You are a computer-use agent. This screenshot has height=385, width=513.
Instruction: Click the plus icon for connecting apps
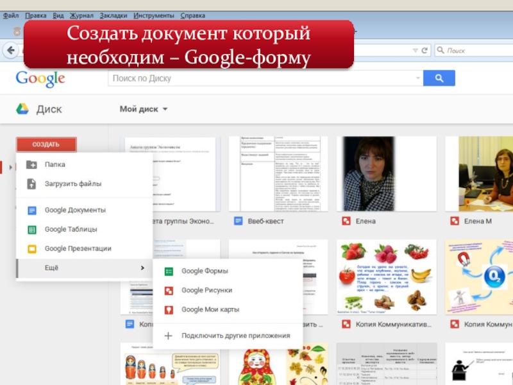[x=168, y=336]
